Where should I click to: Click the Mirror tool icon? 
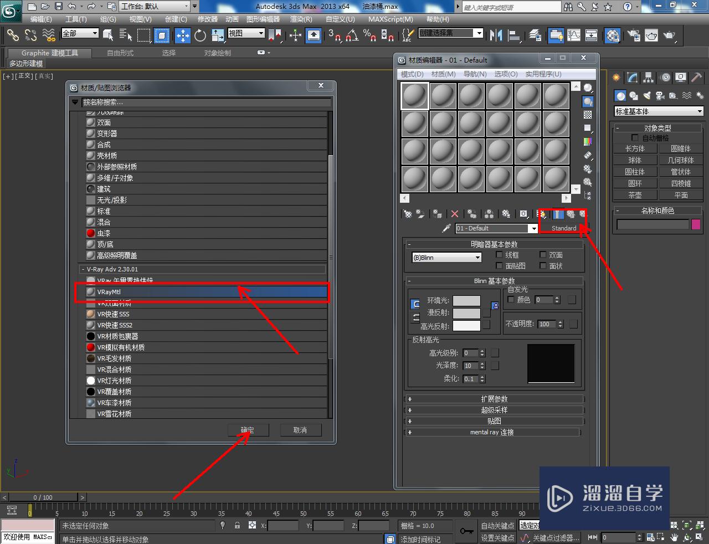click(496, 35)
